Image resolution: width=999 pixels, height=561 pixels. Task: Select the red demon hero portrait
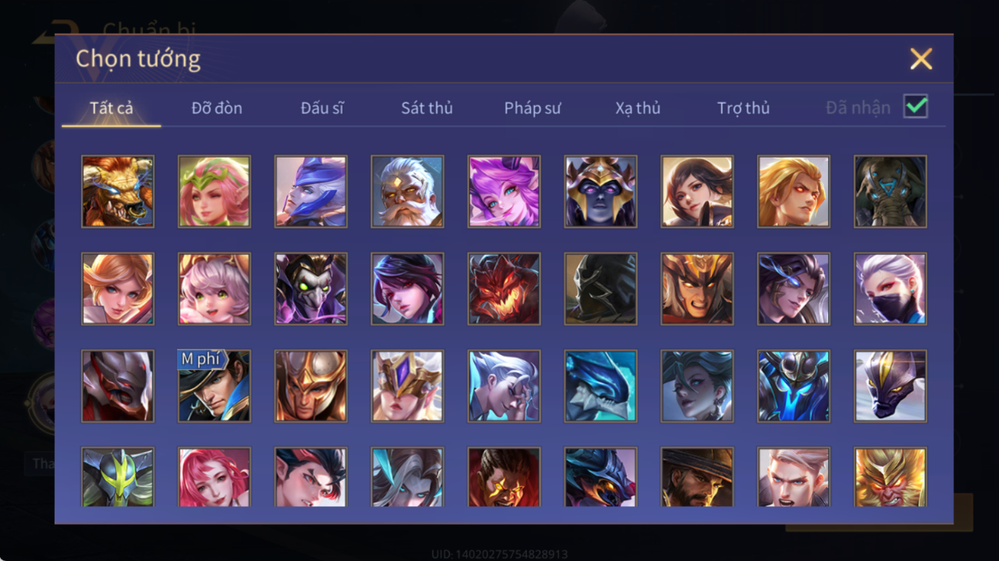[504, 289]
